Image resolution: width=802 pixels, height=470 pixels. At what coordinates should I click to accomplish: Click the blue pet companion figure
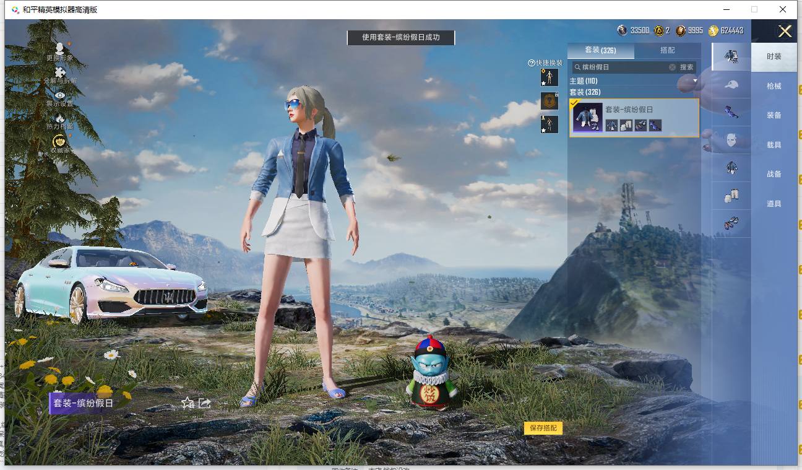coord(431,373)
